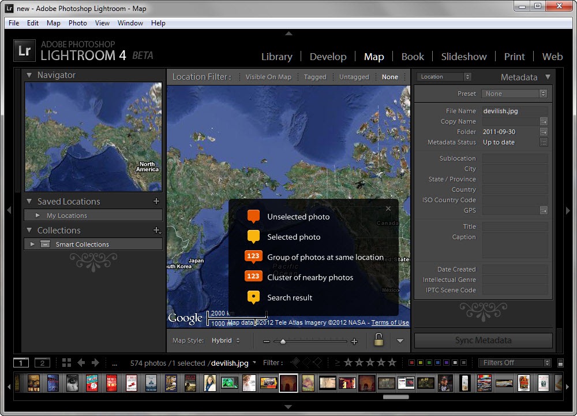This screenshot has height=416, width=577.
Task: Click arrow button next to Folder field
Action: tap(544, 132)
